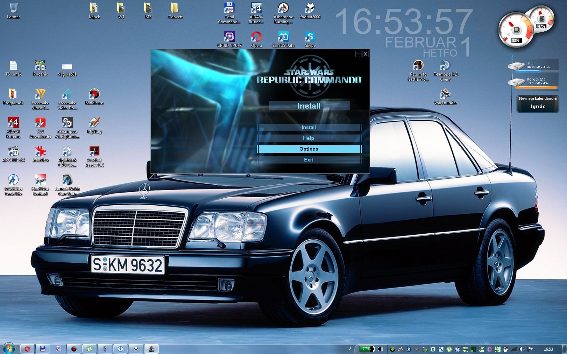Launch MPC-HC x64 media player shortcut

pyautogui.click(x=13, y=154)
